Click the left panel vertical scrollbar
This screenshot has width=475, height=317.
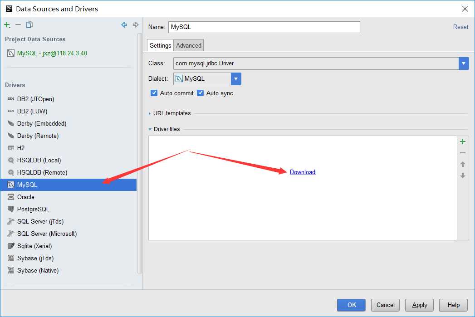[140, 153]
